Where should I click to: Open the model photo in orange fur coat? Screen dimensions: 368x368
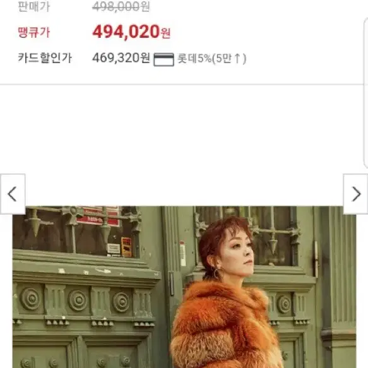(x=184, y=287)
